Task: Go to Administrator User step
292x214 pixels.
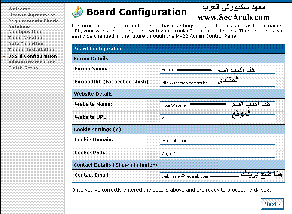Action: point(31,62)
